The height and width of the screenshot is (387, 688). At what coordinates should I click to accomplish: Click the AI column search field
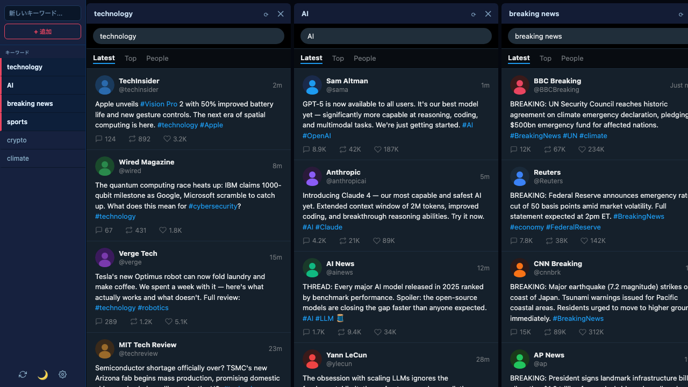[396, 36]
